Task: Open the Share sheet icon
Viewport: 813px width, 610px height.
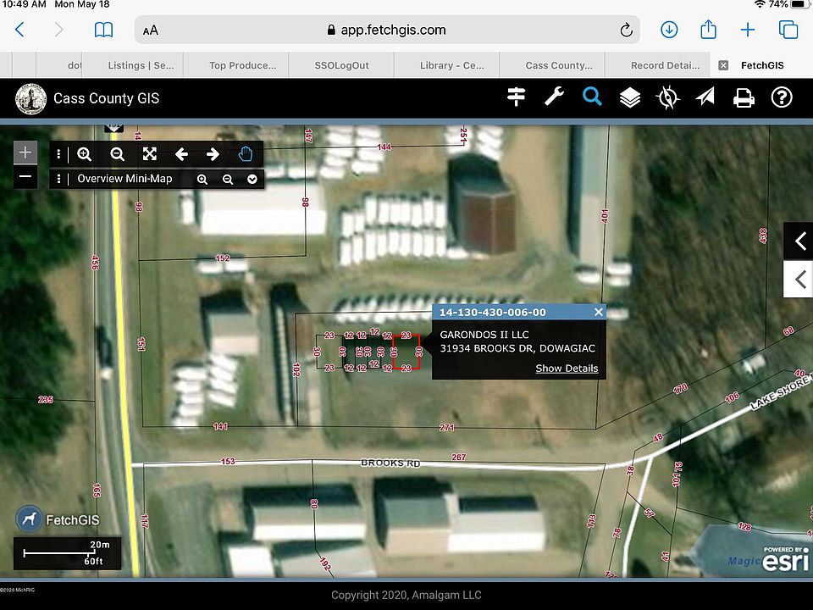Action: 708,29
